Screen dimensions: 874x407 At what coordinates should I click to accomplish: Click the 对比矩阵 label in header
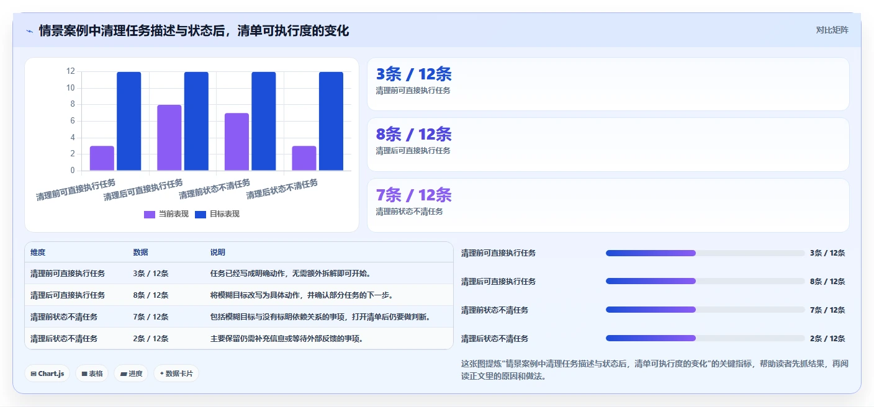[x=832, y=30]
